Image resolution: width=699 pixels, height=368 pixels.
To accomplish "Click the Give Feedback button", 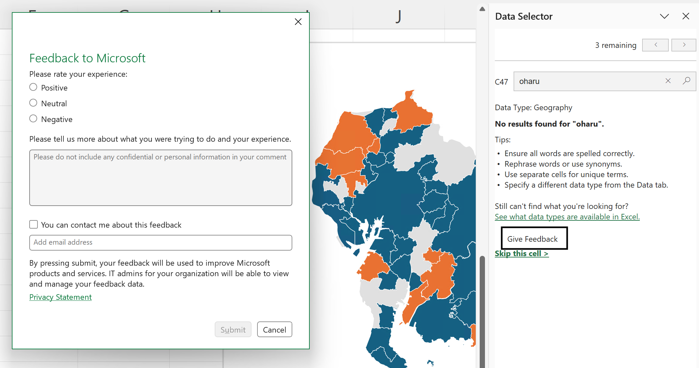I will (x=534, y=238).
